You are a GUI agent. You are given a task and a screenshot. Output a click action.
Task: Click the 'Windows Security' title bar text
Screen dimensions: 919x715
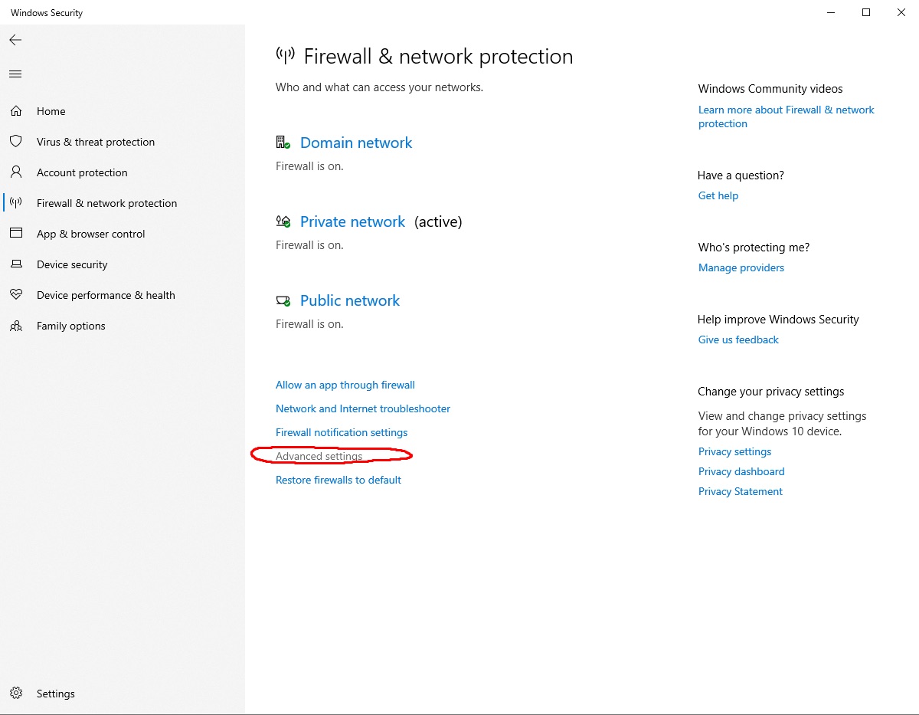click(x=47, y=13)
